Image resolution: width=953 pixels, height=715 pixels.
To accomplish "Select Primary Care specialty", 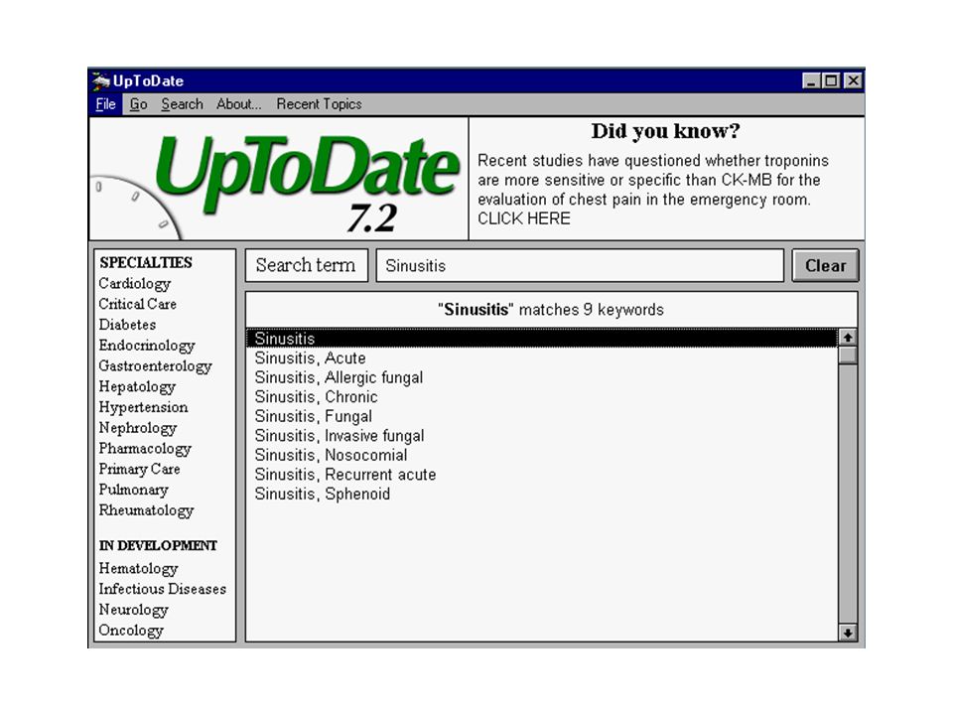I will [x=139, y=470].
